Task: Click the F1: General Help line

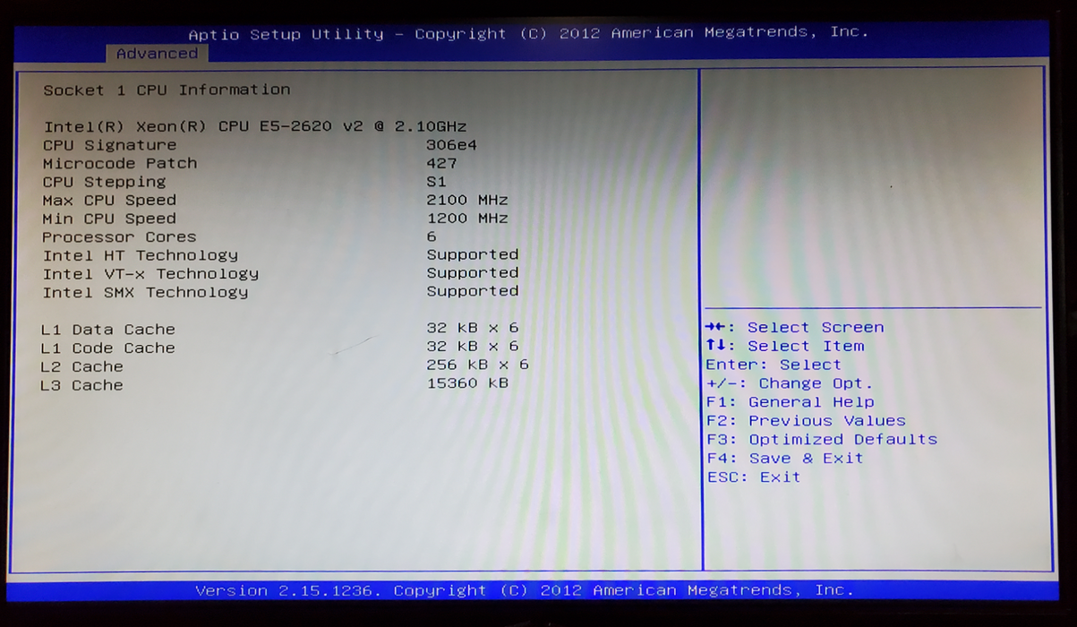Action: coord(791,402)
